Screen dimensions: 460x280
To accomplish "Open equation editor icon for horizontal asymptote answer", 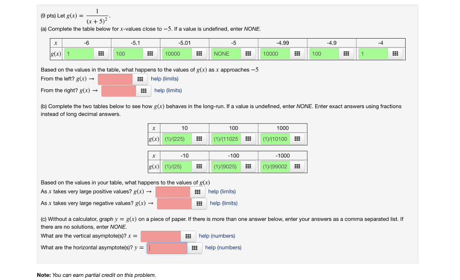I will click(x=195, y=248).
